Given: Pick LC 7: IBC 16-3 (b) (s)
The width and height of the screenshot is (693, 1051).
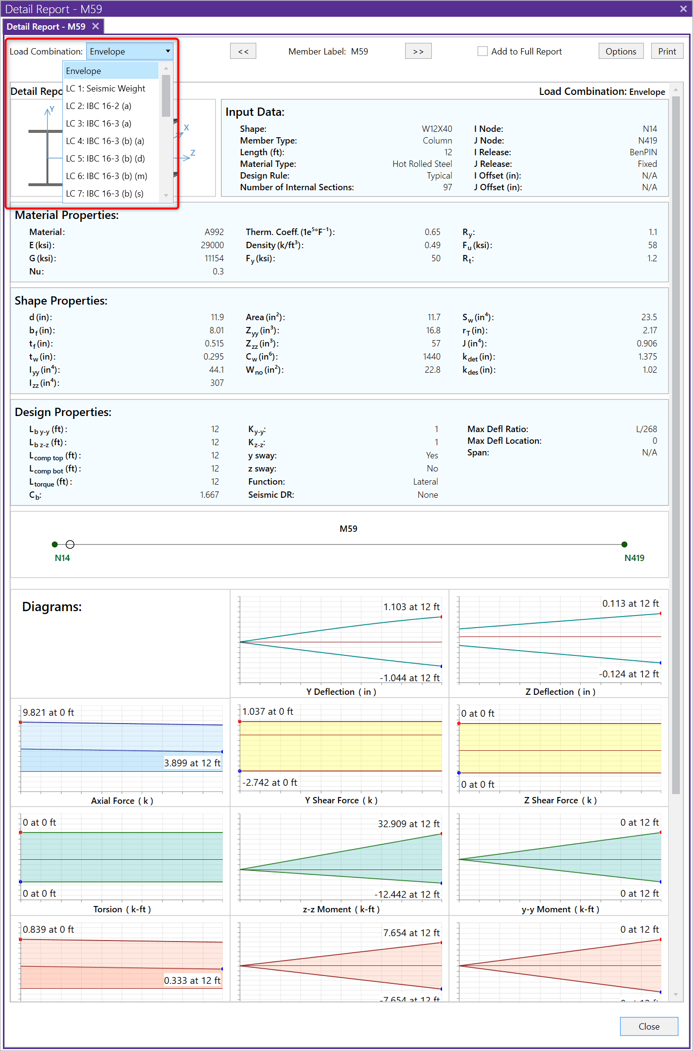Looking at the screenshot, I should pyautogui.click(x=105, y=194).
